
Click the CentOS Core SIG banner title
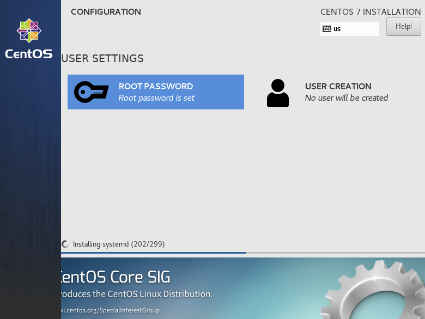coord(116,277)
